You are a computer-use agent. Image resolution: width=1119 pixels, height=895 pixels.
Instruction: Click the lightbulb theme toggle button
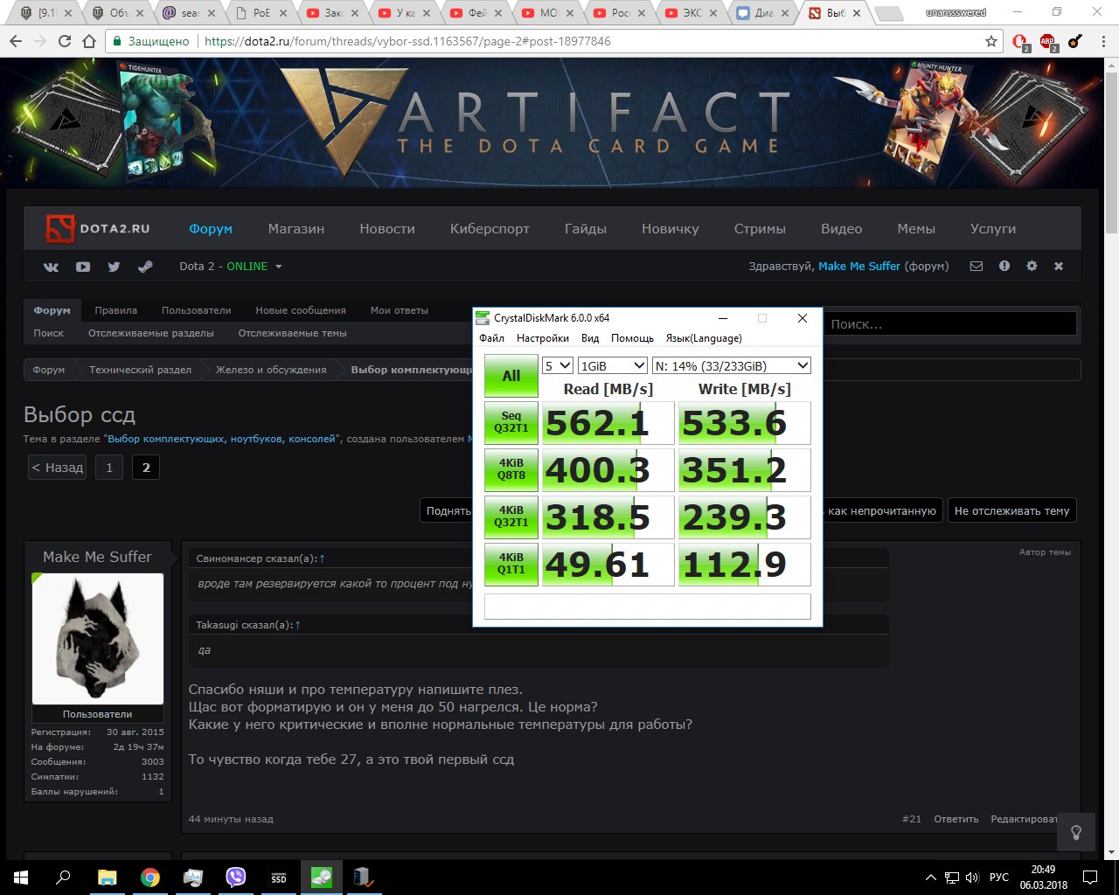tap(1076, 833)
